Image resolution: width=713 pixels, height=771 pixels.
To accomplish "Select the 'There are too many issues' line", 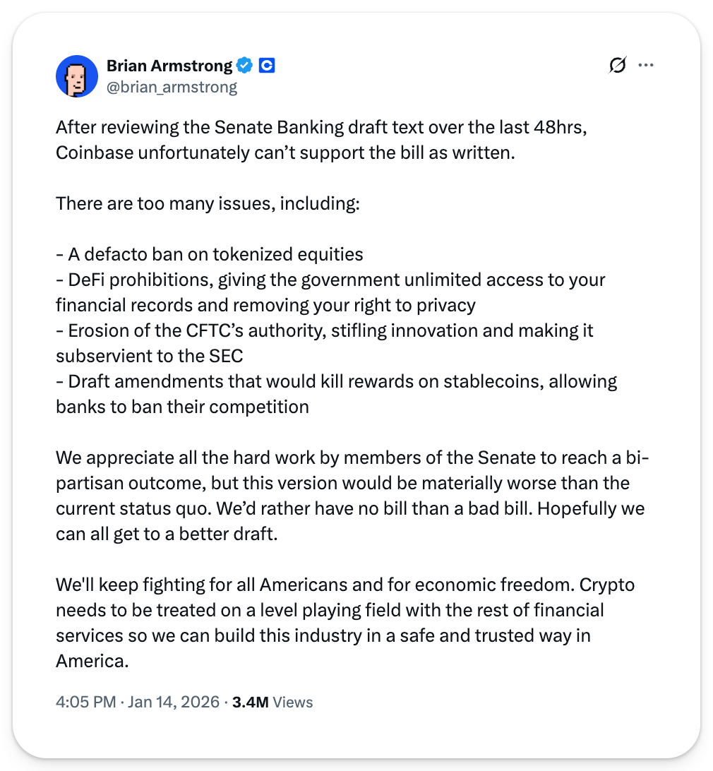I will click(x=208, y=203).
